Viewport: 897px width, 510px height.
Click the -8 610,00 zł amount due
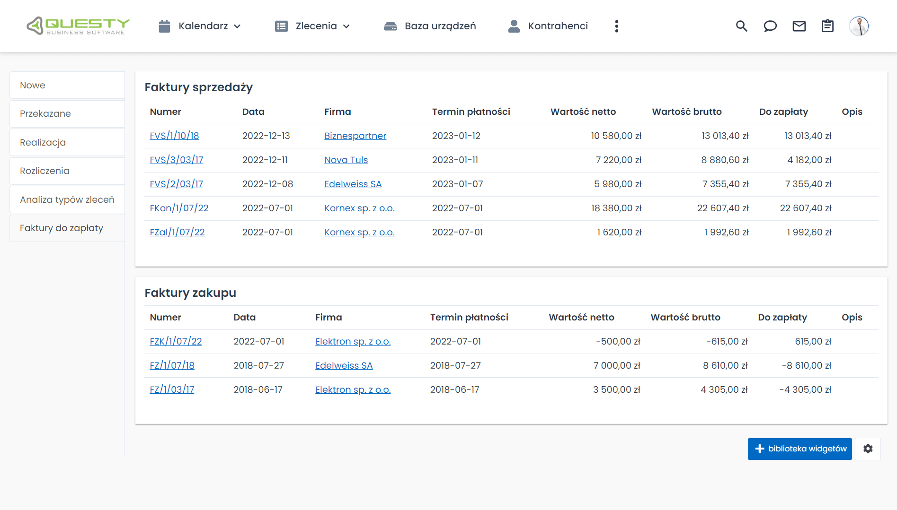click(x=807, y=365)
